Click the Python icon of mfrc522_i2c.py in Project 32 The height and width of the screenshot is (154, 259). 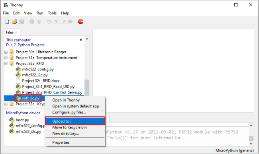pos(18,75)
